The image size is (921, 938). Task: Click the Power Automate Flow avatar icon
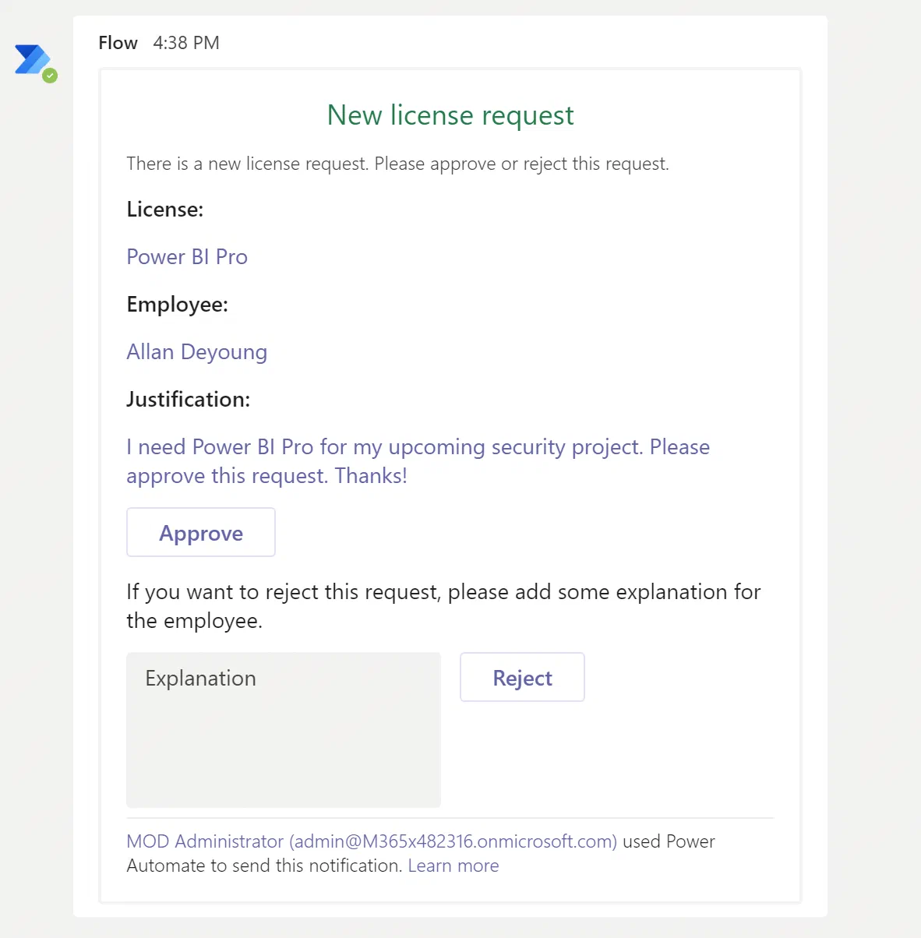[x=34, y=61]
